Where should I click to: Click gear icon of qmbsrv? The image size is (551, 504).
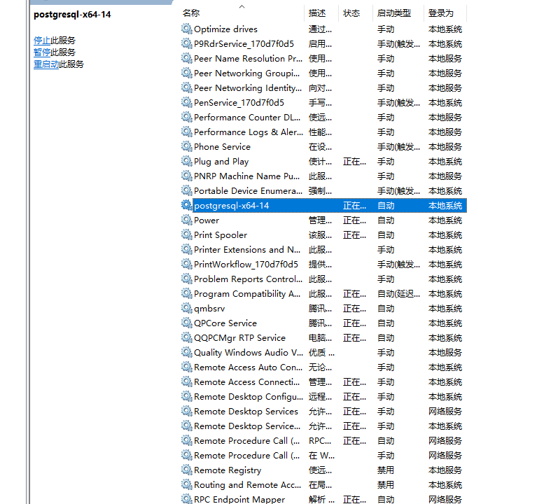[x=187, y=309]
